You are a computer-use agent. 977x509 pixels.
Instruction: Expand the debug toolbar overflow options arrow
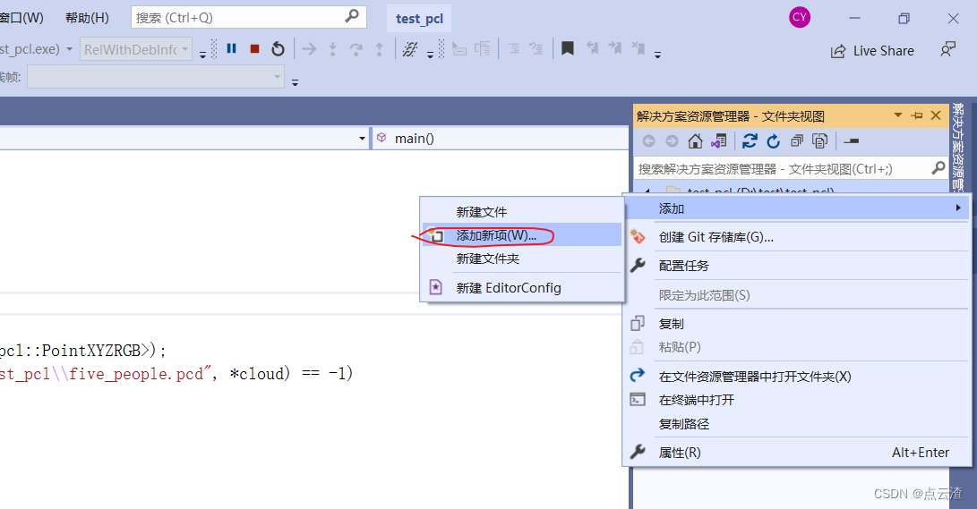(x=430, y=55)
